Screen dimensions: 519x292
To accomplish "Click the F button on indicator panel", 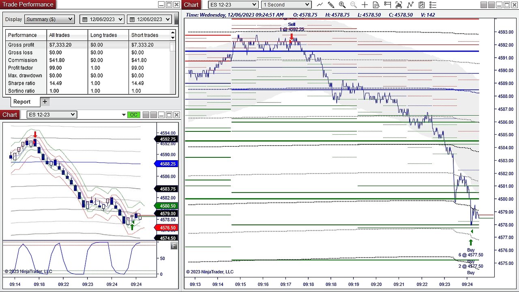I will [x=174, y=246].
